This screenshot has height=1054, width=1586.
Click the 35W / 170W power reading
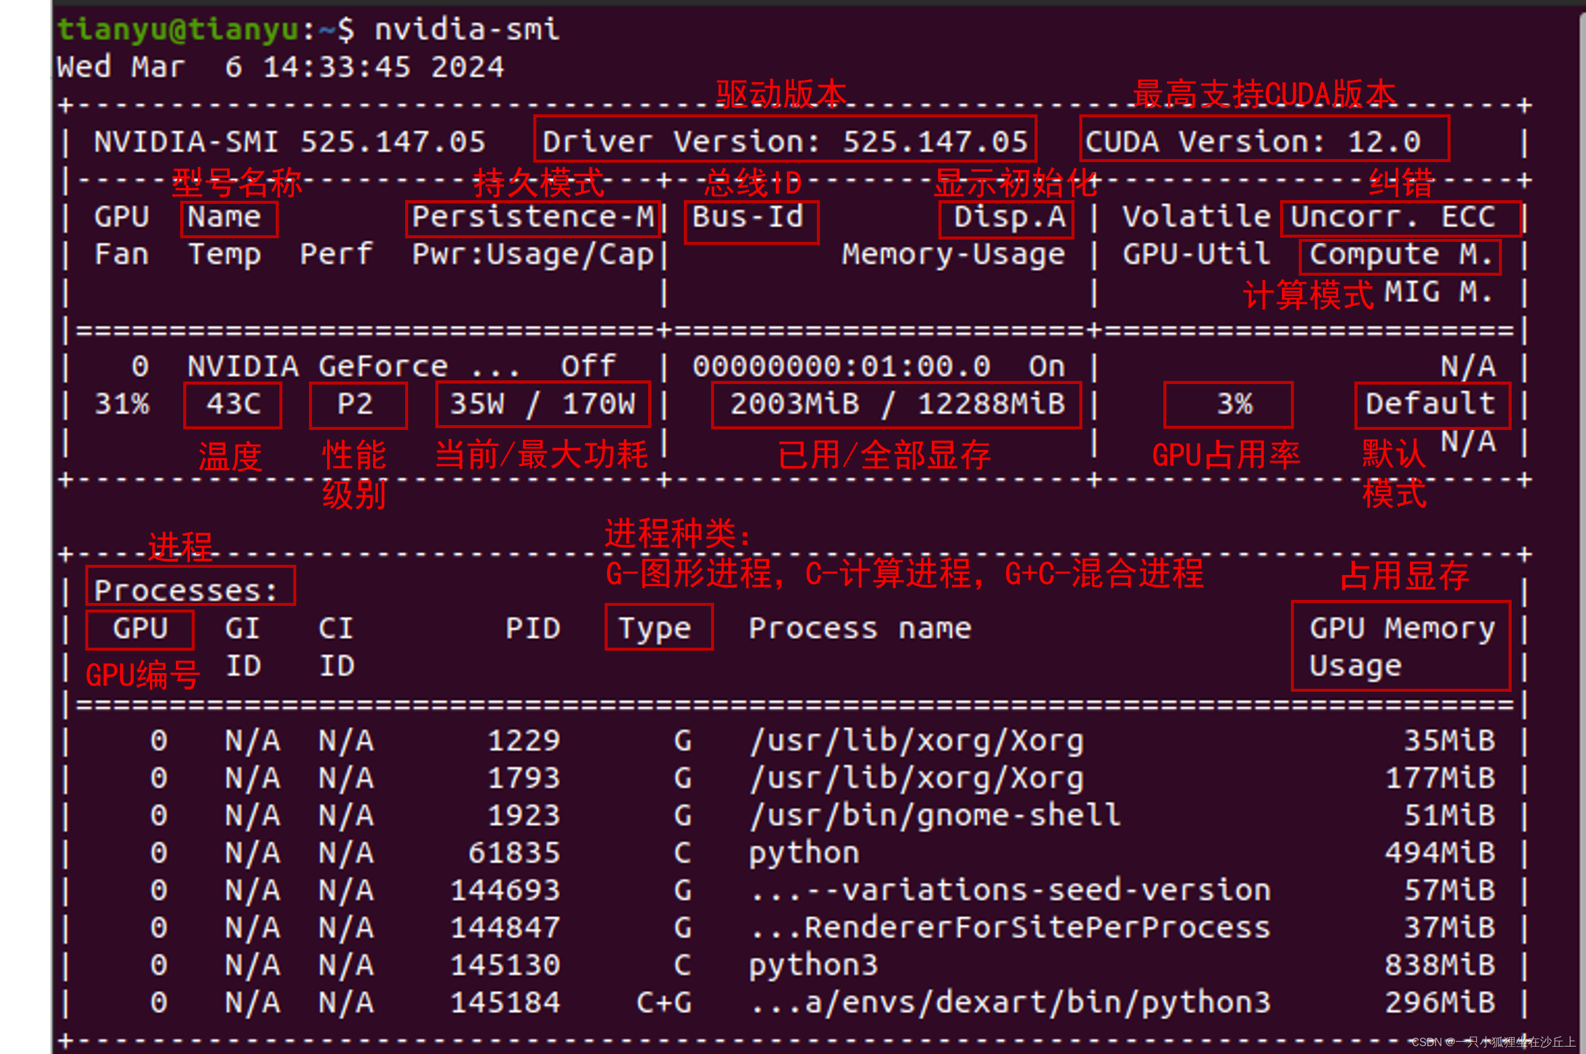click(542, 405)
